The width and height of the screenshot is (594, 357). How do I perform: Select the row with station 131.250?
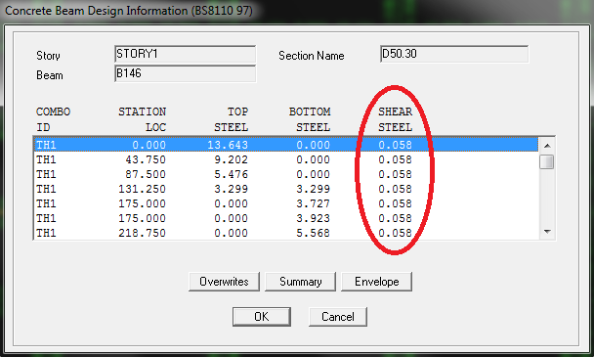[286, 189]
